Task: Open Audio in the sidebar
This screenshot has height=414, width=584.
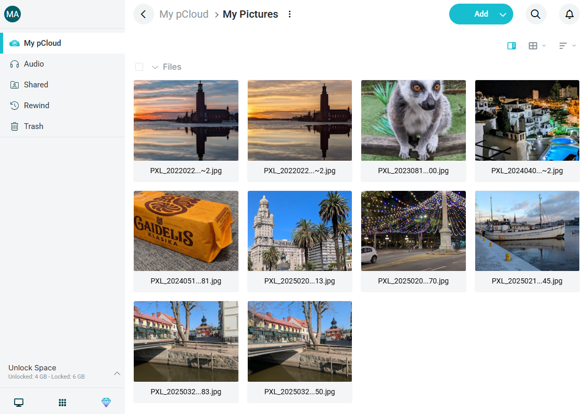Action: tap(34, 64)
